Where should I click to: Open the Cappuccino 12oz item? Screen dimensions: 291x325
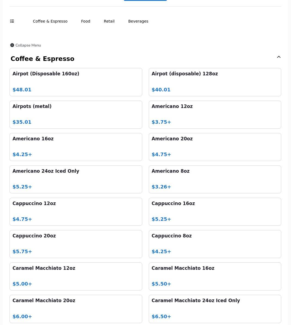[76, 212]
